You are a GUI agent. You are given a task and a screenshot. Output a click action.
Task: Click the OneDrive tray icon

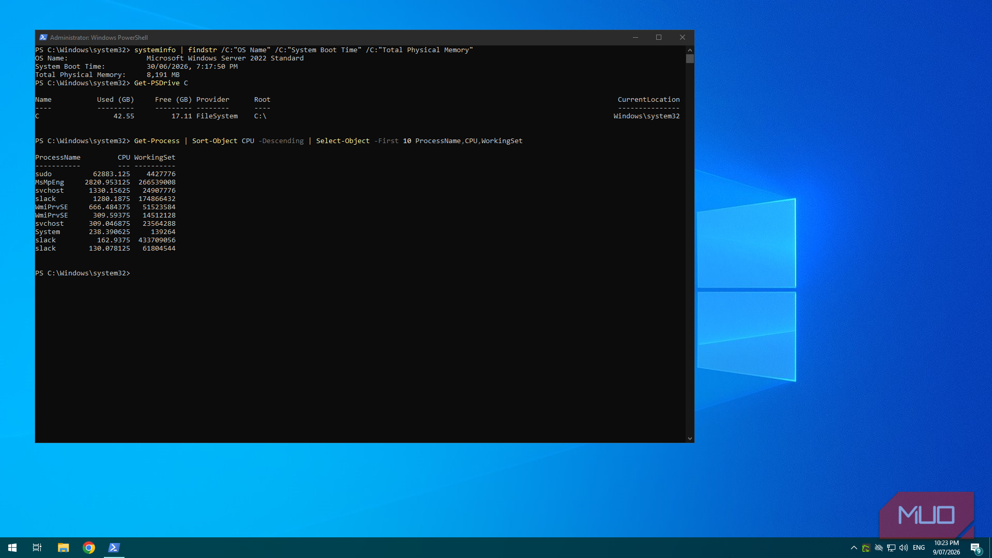878,548
